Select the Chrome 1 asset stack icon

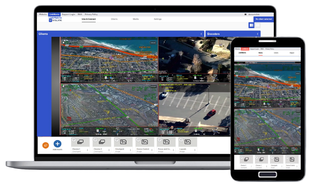pyautogui.click(x=80, y=142)
